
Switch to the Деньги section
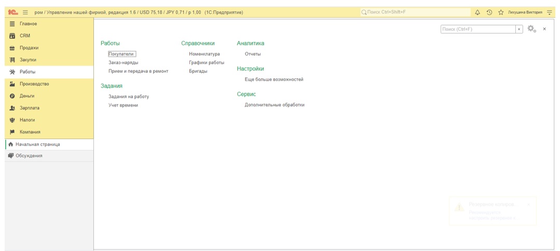tap(27, 96)
